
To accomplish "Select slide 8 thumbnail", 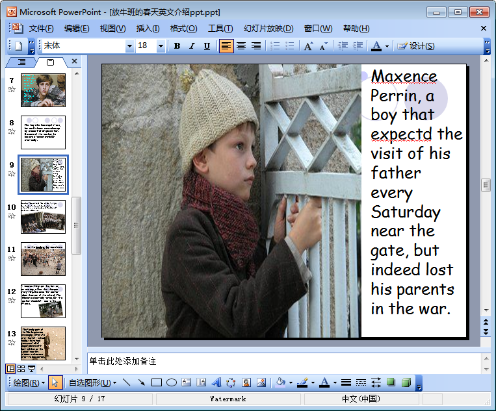I will (x=43, y=132).
